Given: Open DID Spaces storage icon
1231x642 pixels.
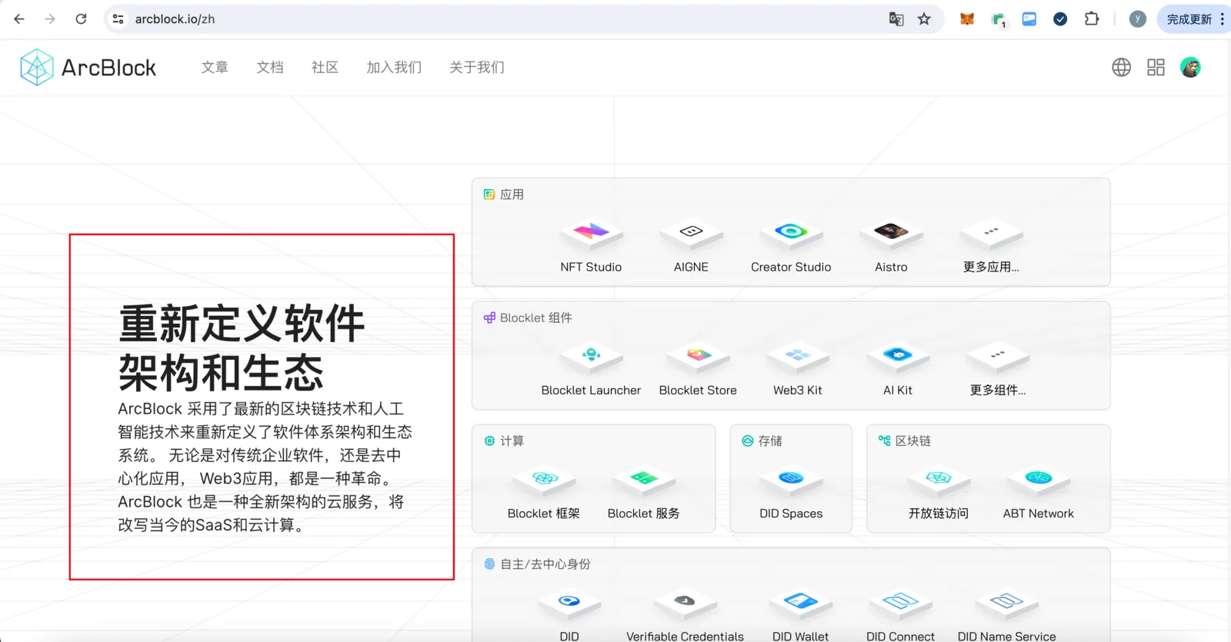Looking at the screenshot, I should 791,479.
